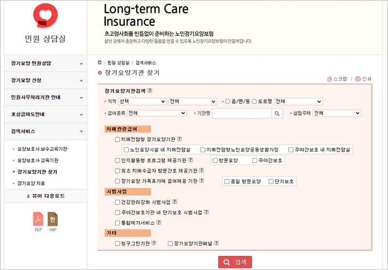Open help icon next to 장기요양기관검색

point(150,91)
